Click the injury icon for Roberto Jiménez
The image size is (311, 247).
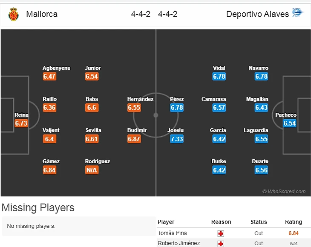click(x=221, y=244)
